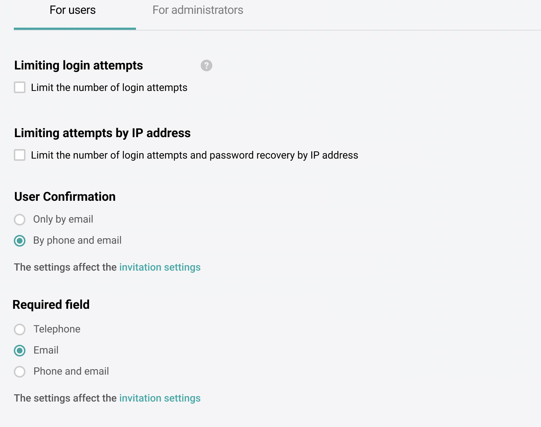
Task: Select Email as required field
Action: 19,350
